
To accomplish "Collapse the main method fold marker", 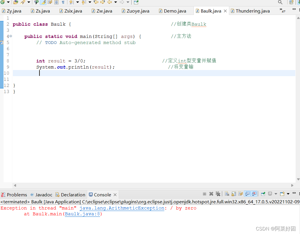I will coord(11,36).
